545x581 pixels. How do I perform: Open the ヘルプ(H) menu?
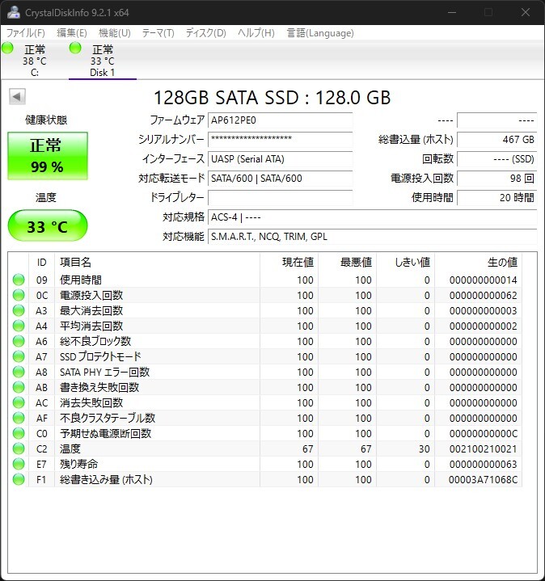pos(256,33)
